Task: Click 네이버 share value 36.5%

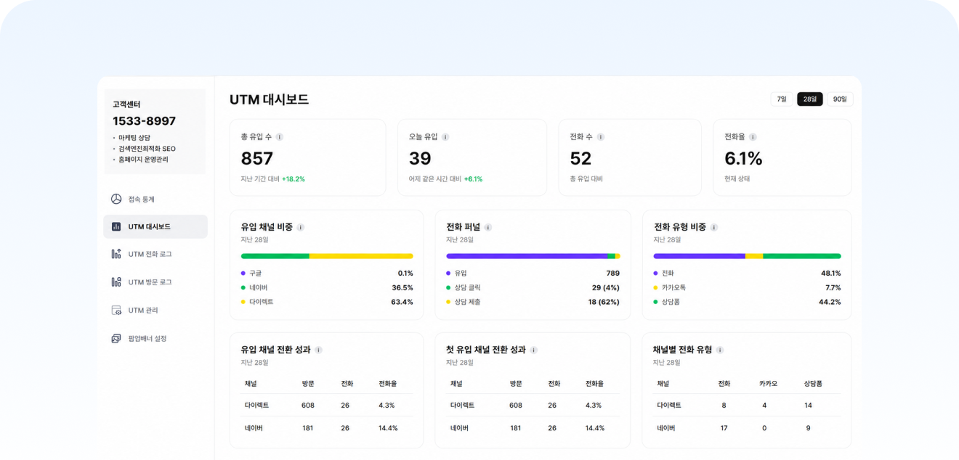Action: (402, 287)
